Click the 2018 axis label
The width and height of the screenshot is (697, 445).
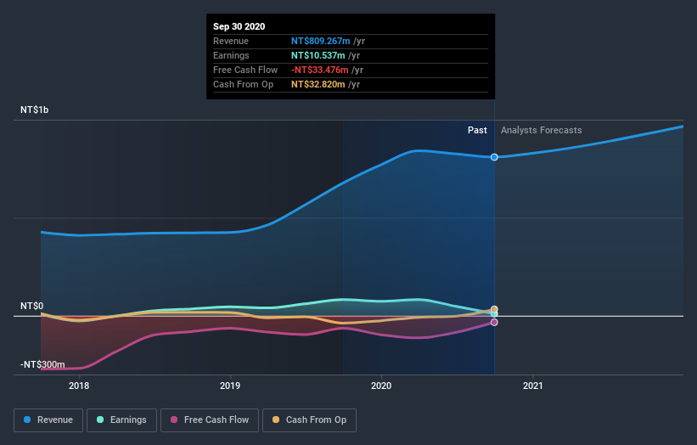coord(79,386)
